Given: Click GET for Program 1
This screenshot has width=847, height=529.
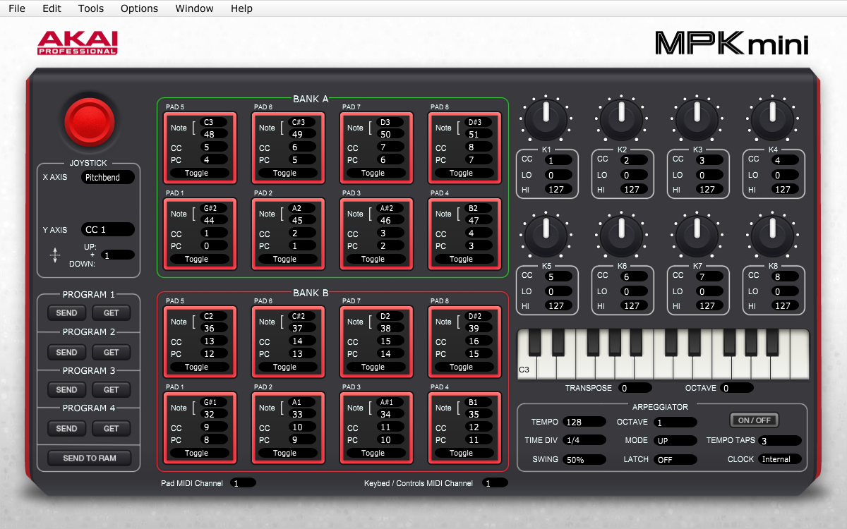Looking at the screenshot, I should tap(112, 312).
